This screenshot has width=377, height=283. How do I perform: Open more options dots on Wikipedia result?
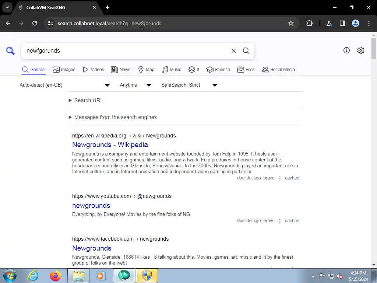[280, 178]
